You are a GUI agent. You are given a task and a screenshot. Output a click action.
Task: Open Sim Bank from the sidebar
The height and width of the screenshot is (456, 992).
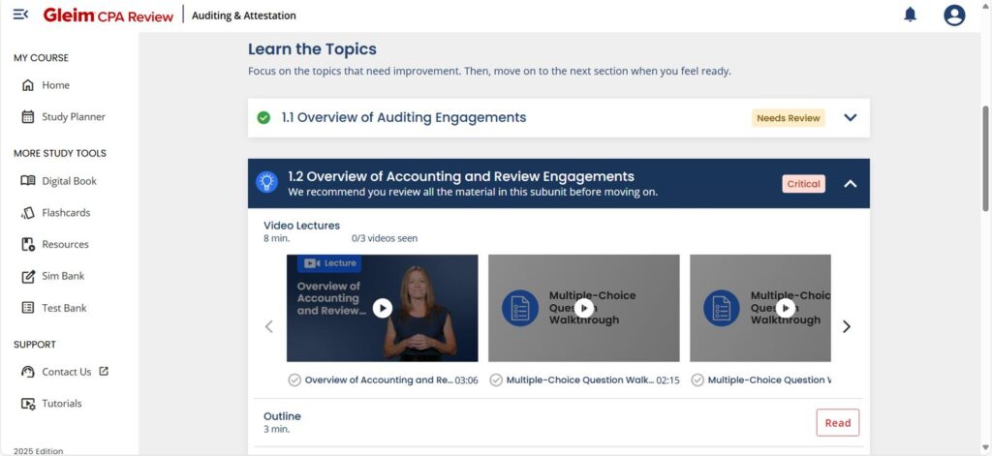coord(63,276)
